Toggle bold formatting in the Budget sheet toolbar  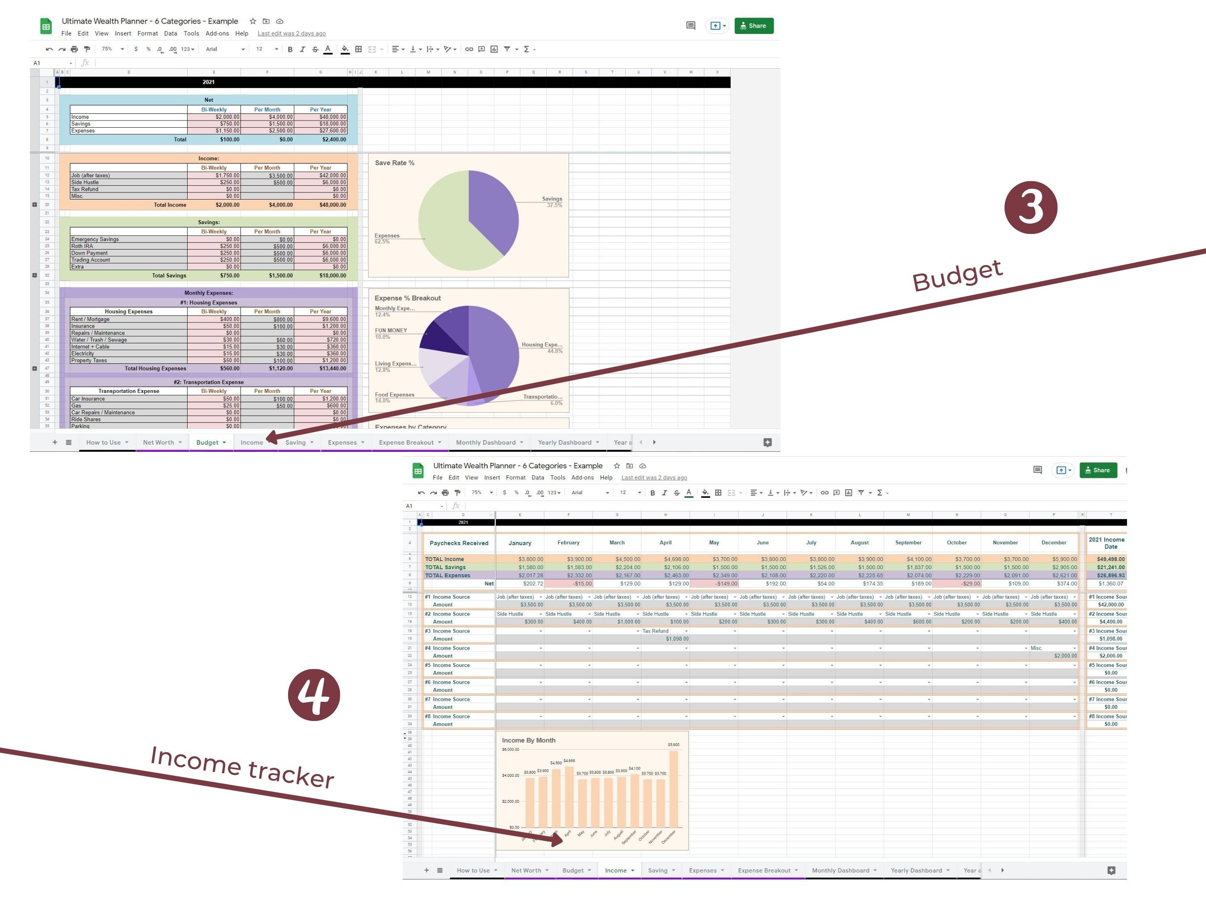point(290,49)
